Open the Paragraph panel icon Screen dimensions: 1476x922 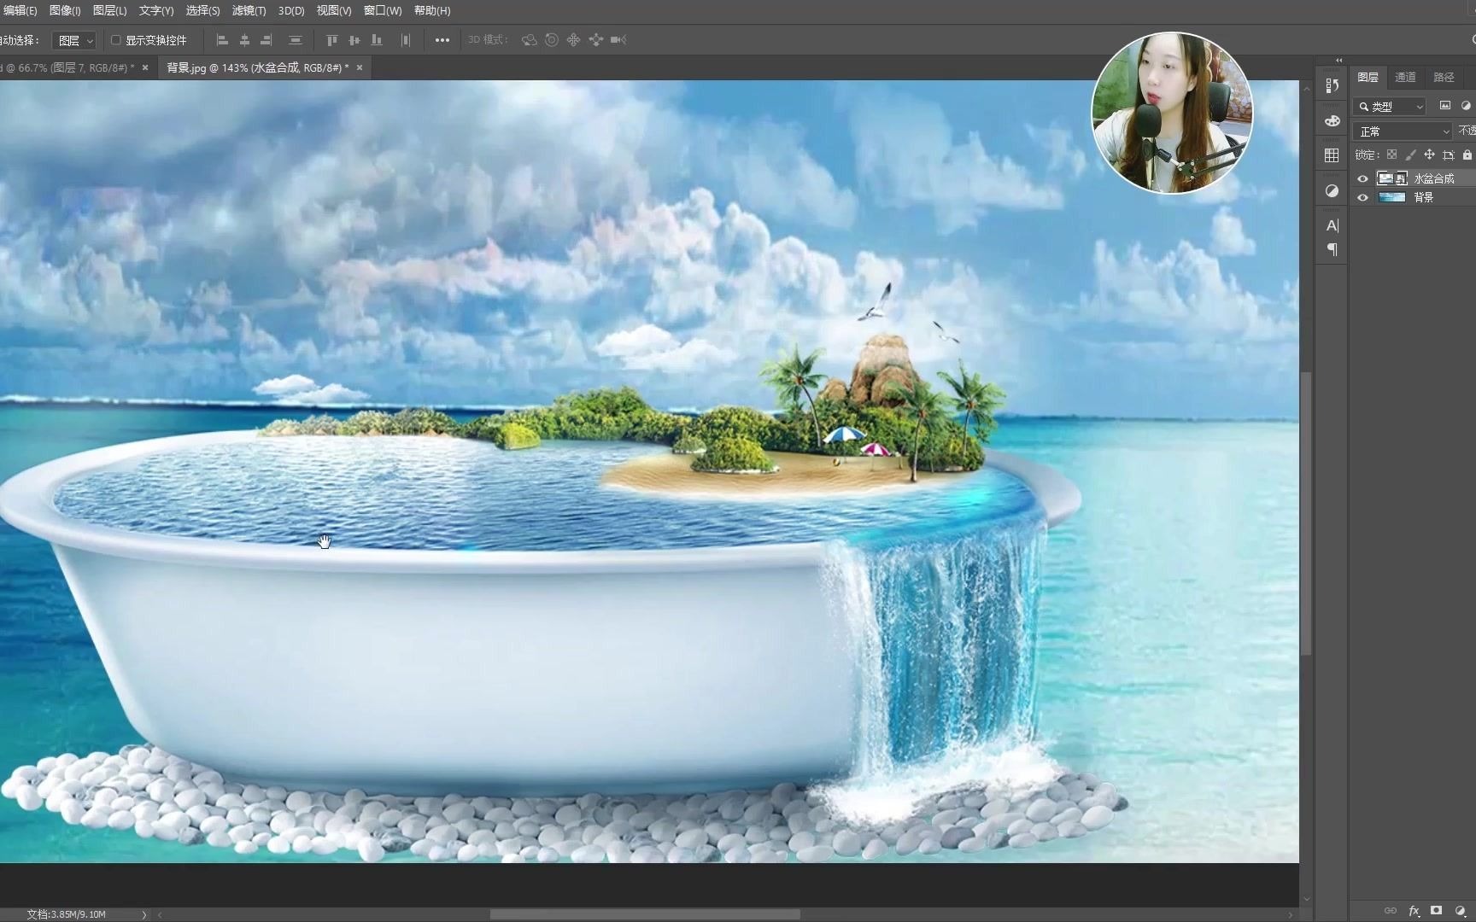pos(1332,249)
